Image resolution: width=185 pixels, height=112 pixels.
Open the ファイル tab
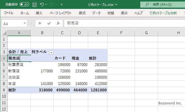click(x=8, y=13)
